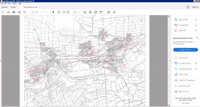
Task: Open the Send & Track tool
Action: (x=184, y=86)
